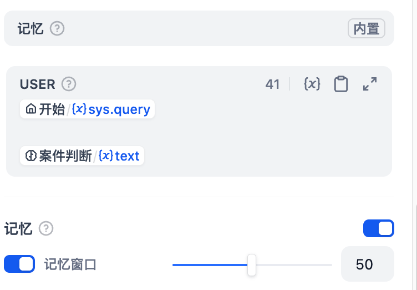The width and height of the screenshot is (417, 290).
Task: Click the 案件判断 node icon
Action: click(31, 156)
